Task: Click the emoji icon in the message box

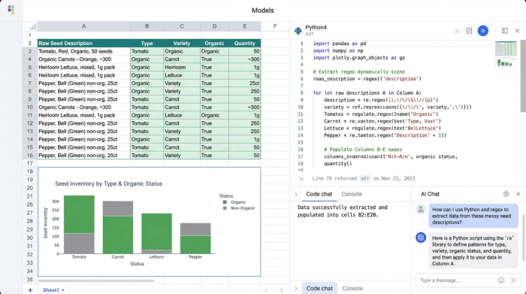Action: 501,280
